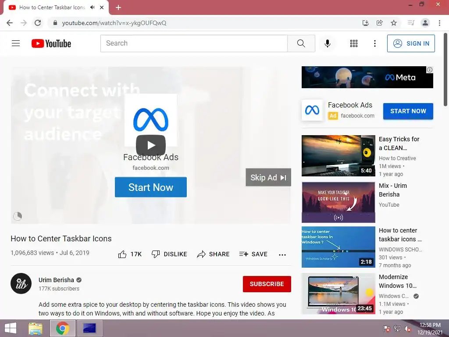
Task: Open File Explorer from taskbar
Action: 36,328
